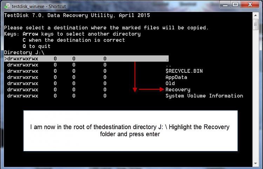Select the AppData directory entry

click(x=176, y=77)
